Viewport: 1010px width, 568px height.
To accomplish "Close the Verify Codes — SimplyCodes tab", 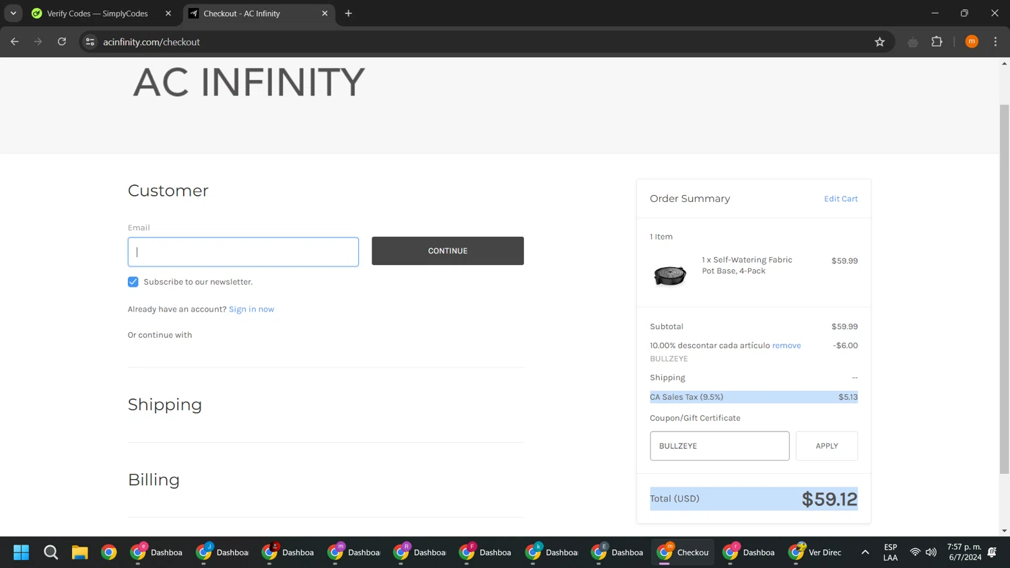I will coord(168,13).
